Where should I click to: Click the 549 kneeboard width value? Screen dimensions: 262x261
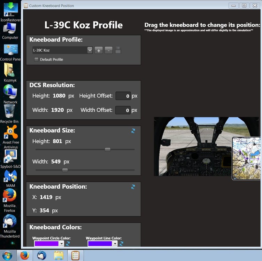click(x=56, y=161)
